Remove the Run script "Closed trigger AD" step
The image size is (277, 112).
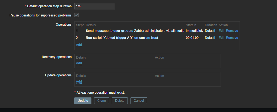point(232,38)
